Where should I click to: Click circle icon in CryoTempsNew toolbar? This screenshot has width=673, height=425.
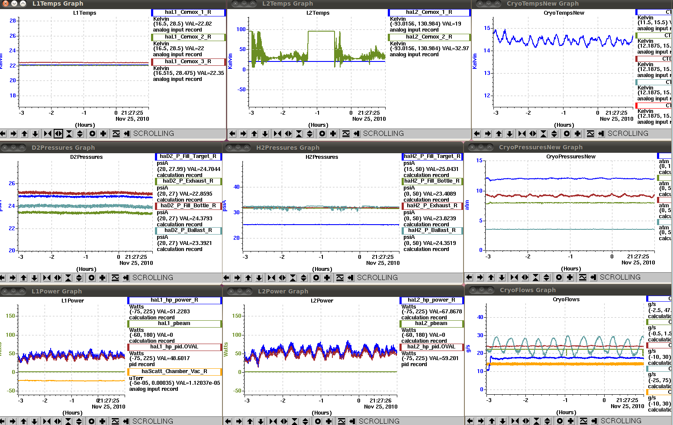pos(567,134)
